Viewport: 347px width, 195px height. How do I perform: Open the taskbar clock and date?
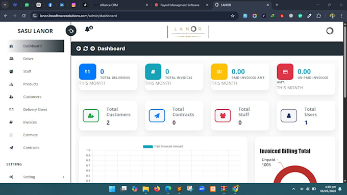[328, 189]
